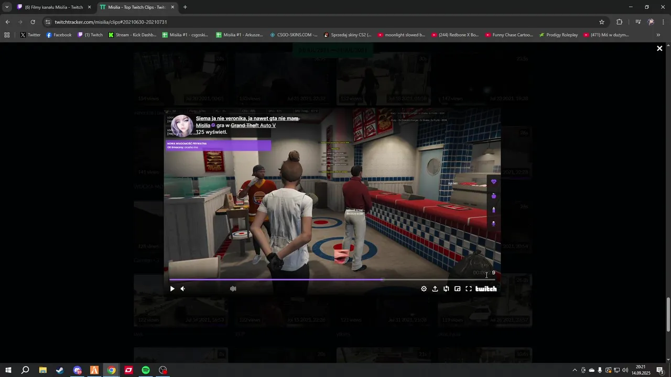Open the Facebook bookmark
The width and height of the screenshot is (671, 377).
pyautogui.click(x=59, y=35)
